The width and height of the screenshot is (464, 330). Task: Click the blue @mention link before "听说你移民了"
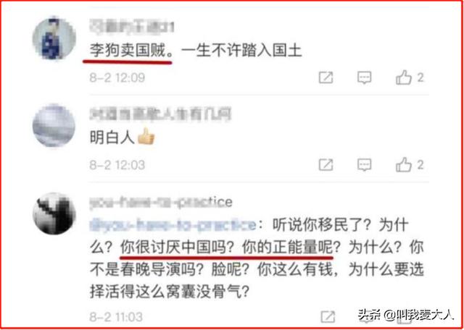tap(173, 225)
